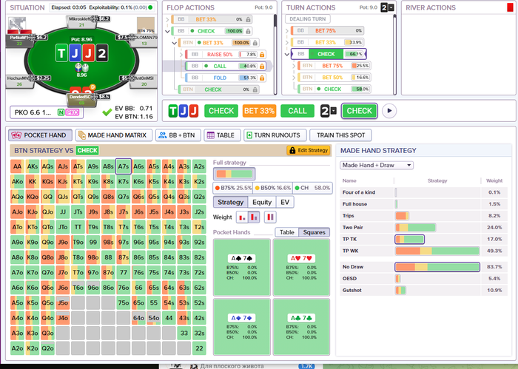The width and height of the screenshot is (518, 369).
Task: Click lock icon on BB CHECK 100% flop row
Action: pos(248,31)
